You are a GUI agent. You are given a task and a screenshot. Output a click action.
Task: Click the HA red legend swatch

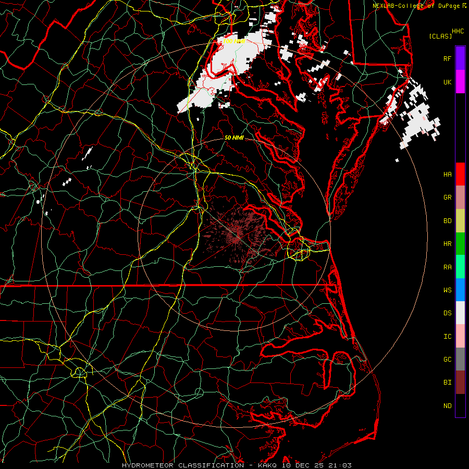click(x=460, y=174)
